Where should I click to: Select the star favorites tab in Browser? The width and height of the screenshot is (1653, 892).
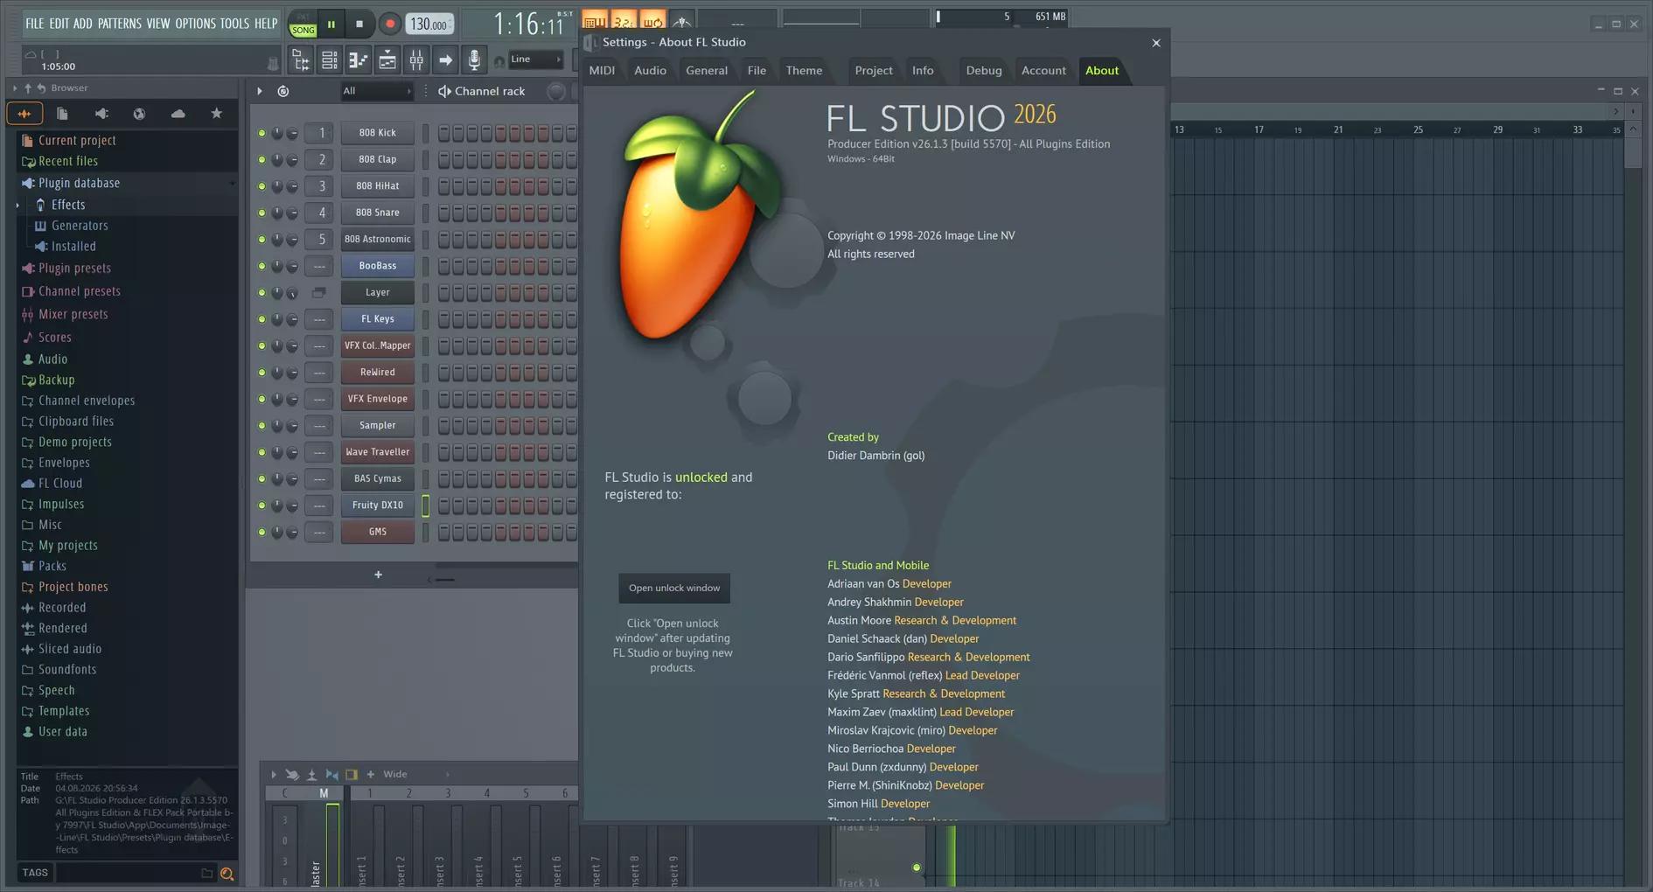pyautogui.click(x=216, y=114)
